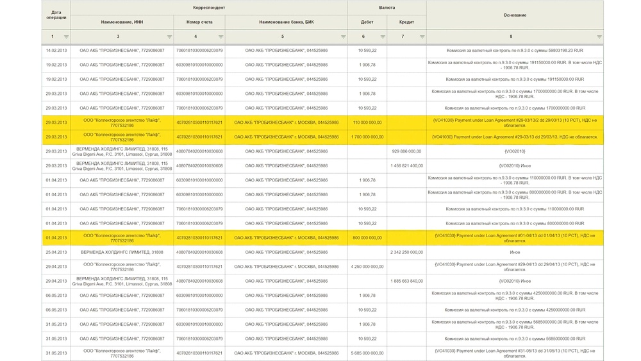
Task: Click the 'Корреспондент' group header
Action: click(x=209, y=7)
